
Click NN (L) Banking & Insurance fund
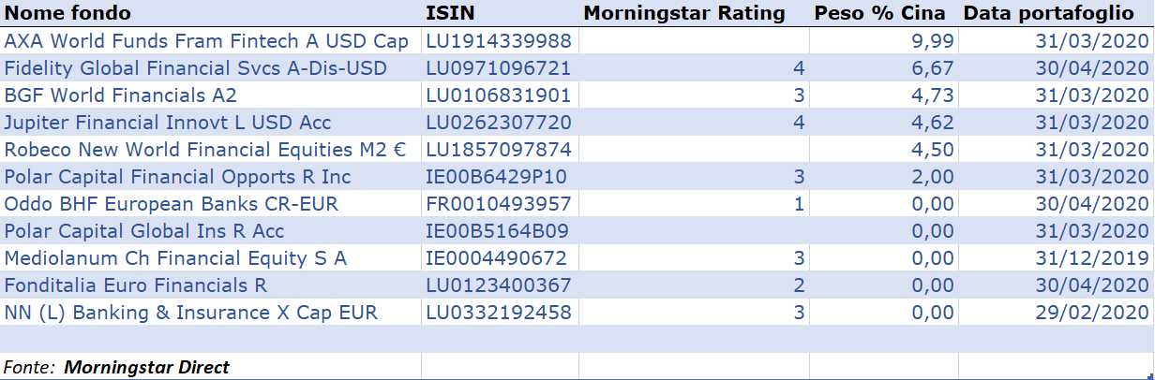191,313
